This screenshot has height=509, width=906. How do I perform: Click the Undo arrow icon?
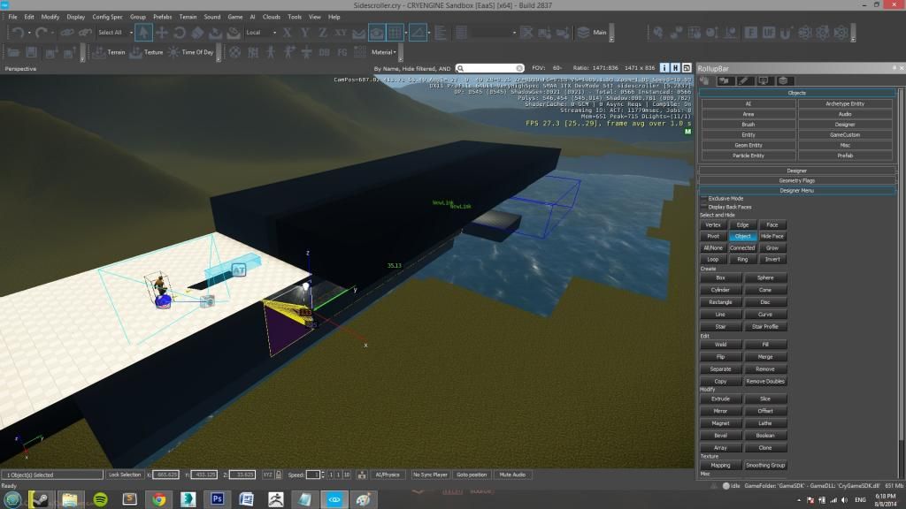[x=18, y=33]
